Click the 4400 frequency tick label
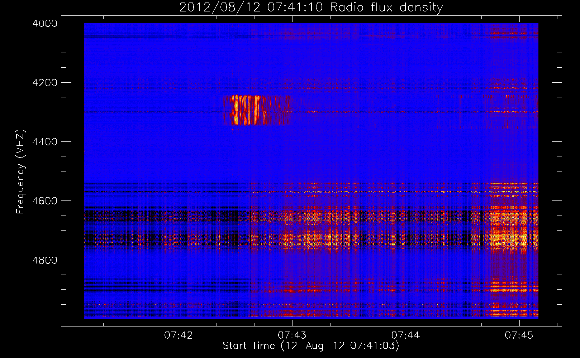580x358 pixels. pyautogui.click(x=45, y=142)
